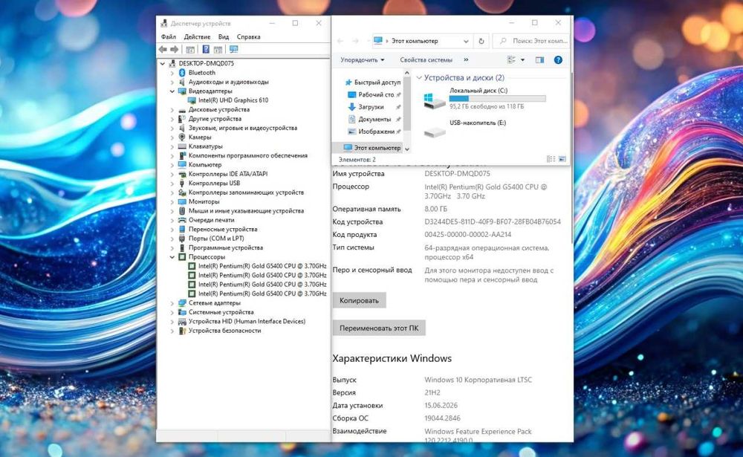This screenshot has width=743, height=457.
Task: Select Переносные устройства category
Action: pos(223,229)
